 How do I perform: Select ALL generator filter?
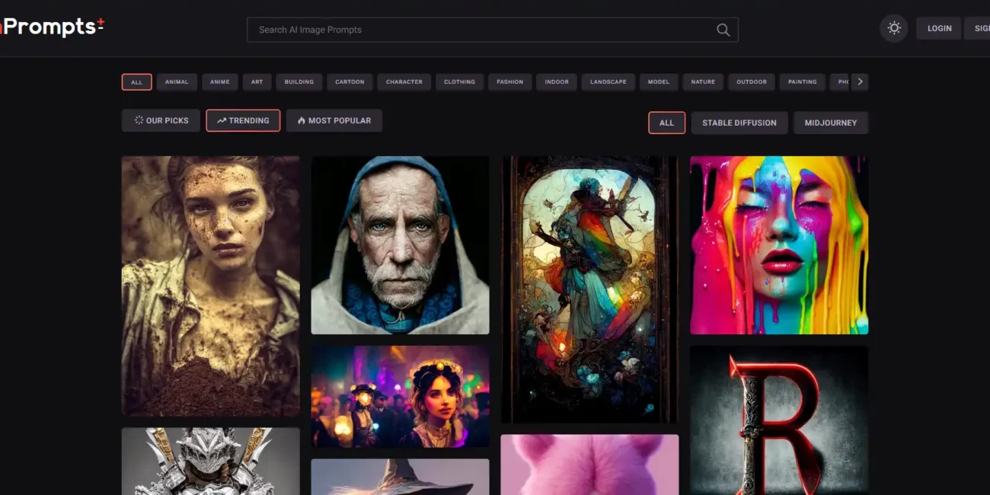click(666, 123)
